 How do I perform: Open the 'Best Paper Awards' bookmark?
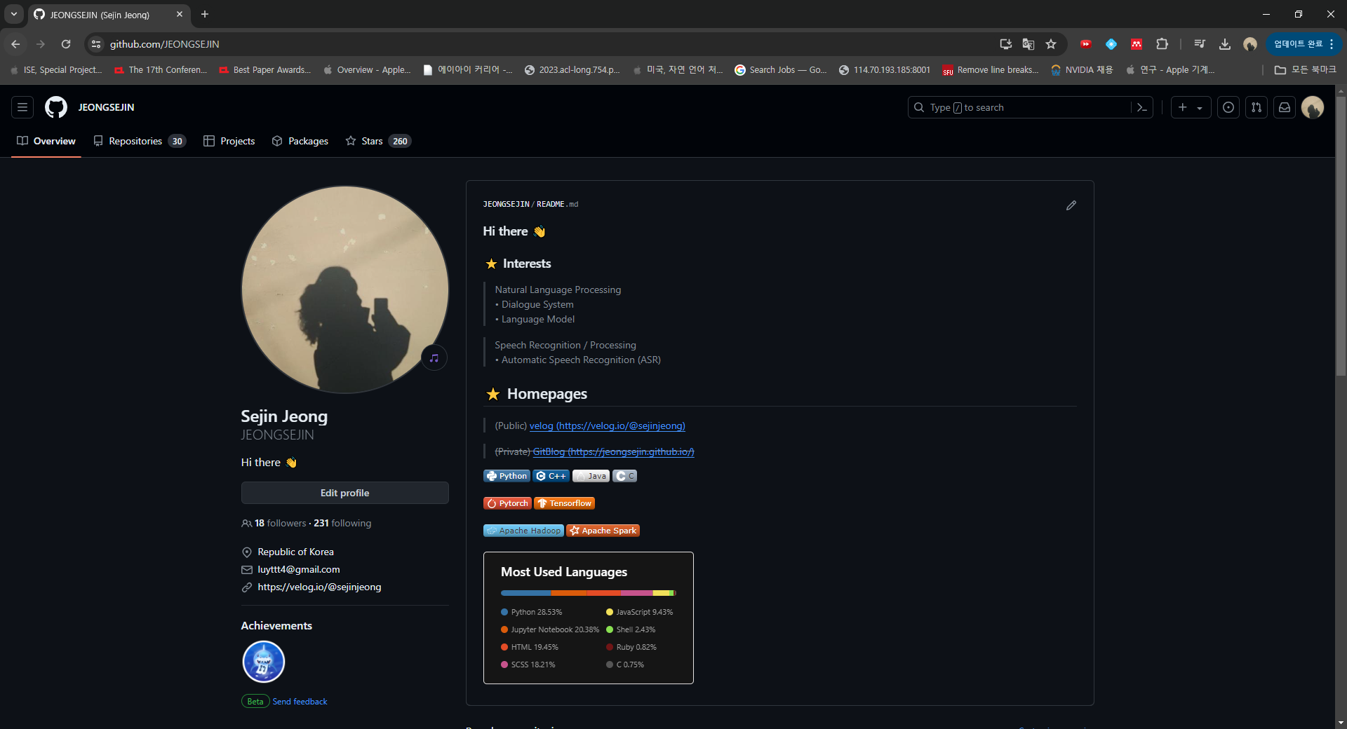(x=265, y=70)
